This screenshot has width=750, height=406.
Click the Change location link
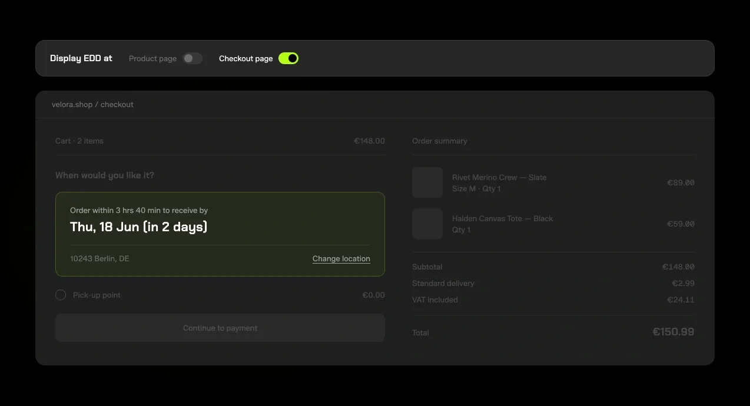pyautogui.click(x=341, y=259)
